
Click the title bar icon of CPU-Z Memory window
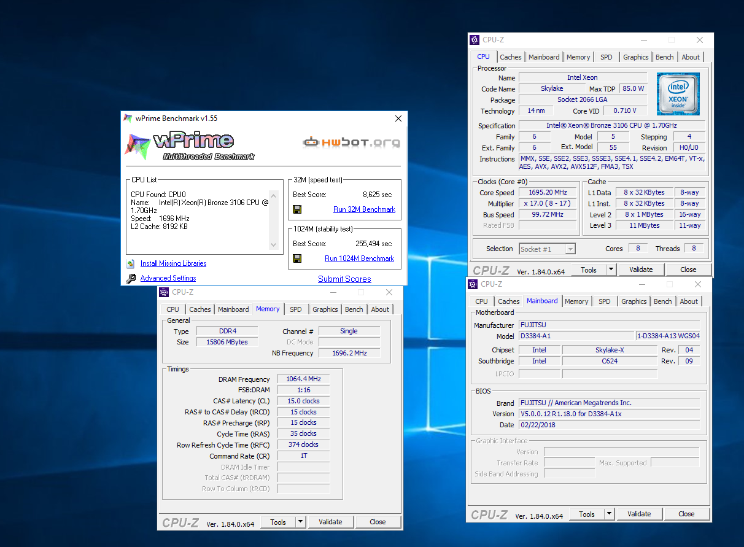(164, 292)
